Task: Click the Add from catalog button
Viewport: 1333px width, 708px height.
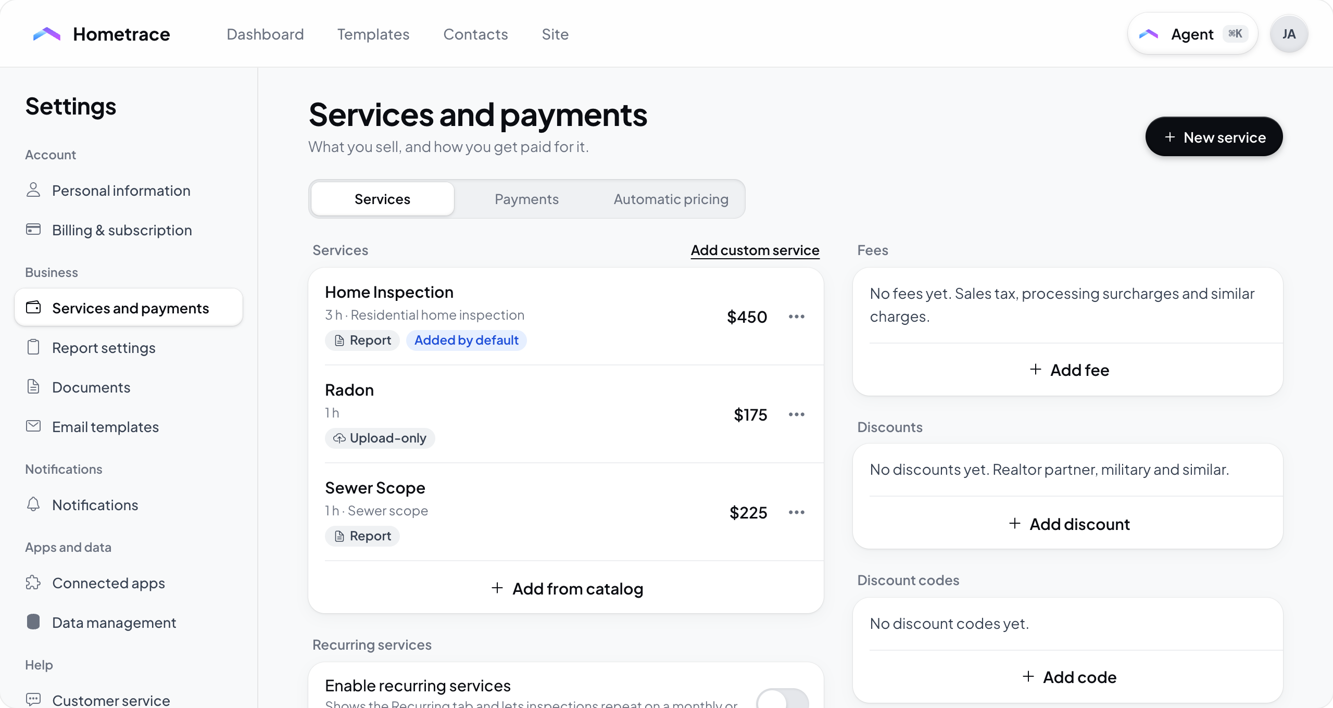Action: pos(567,588)
